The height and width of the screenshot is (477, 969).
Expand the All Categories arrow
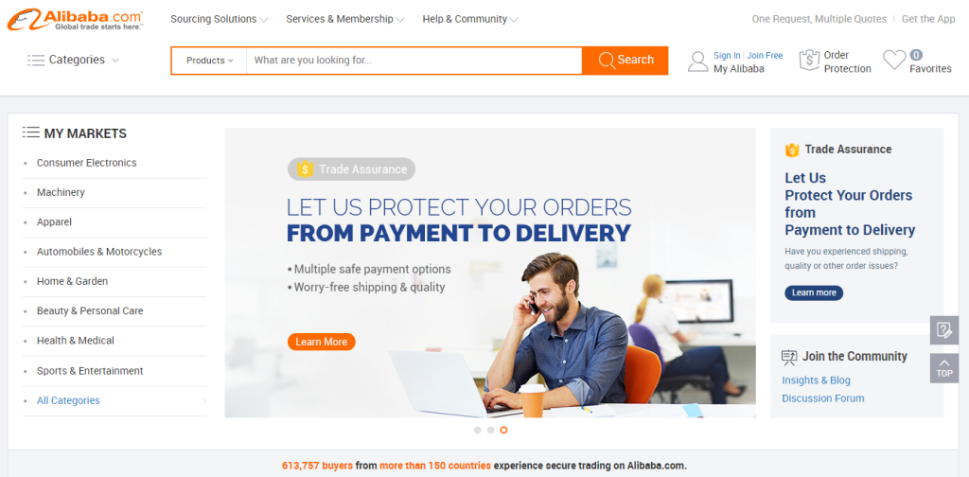pos(204,401)
